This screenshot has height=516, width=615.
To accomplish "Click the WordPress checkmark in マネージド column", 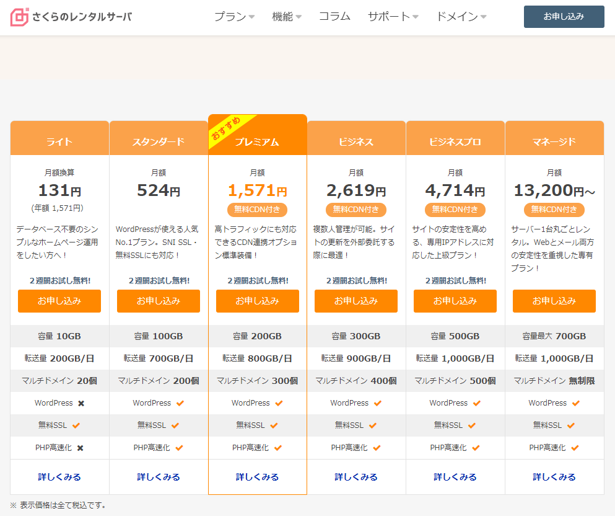I will tap(576, 403).
